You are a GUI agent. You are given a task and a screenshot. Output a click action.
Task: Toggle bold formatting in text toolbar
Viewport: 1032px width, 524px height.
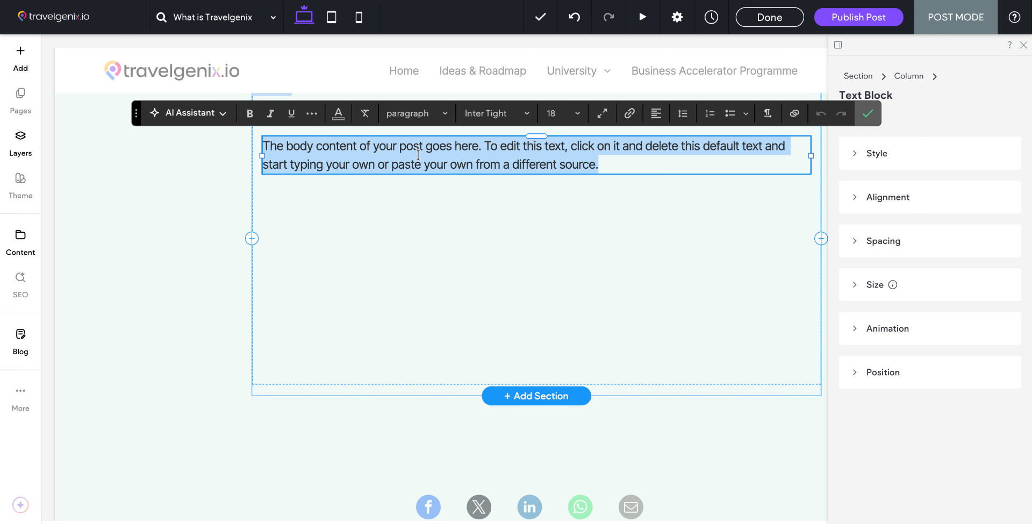[249, 113]
